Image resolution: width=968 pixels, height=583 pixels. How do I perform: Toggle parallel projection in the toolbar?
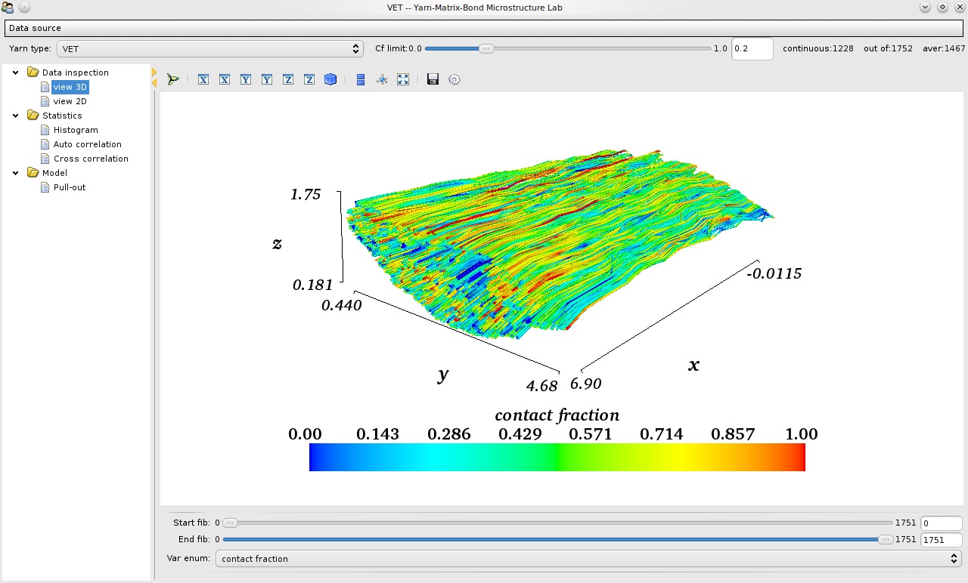point(361,79)
